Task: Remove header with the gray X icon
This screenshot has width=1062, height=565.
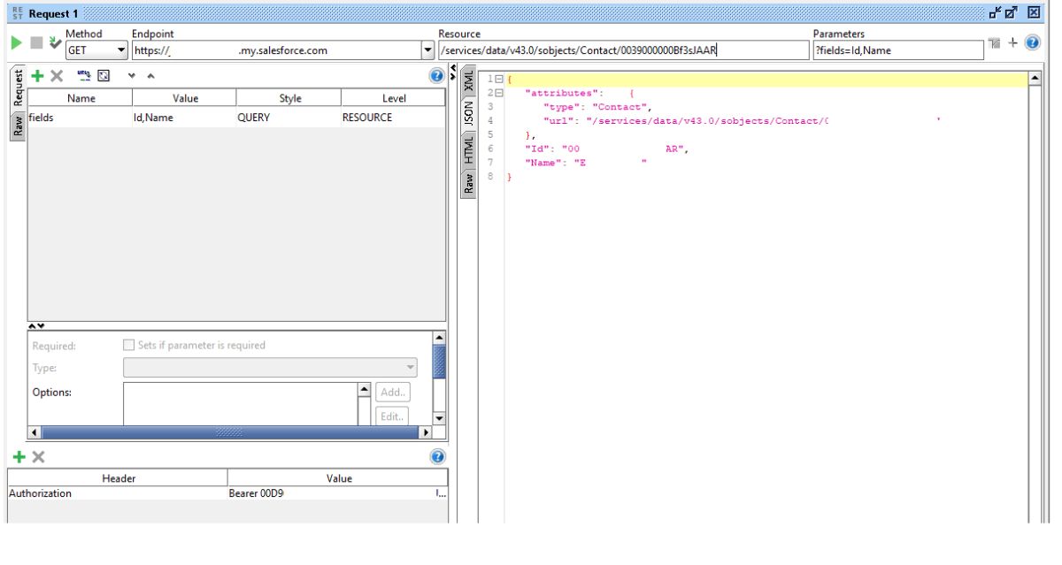Action: 38,456
